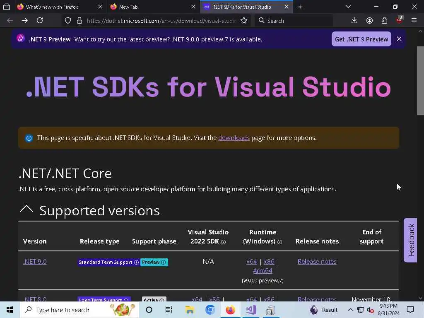The height and width of the screenshot is (318, 424).
Task: Download .NET 9.0 Arm64 runtime
Action: pos(263,271)
